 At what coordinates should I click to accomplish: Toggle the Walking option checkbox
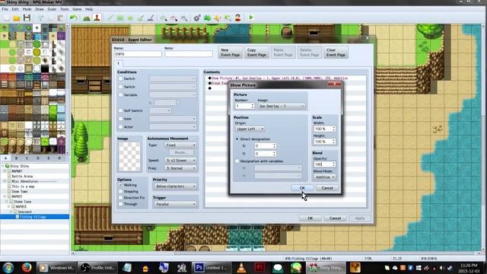click(x=120, y=185)
